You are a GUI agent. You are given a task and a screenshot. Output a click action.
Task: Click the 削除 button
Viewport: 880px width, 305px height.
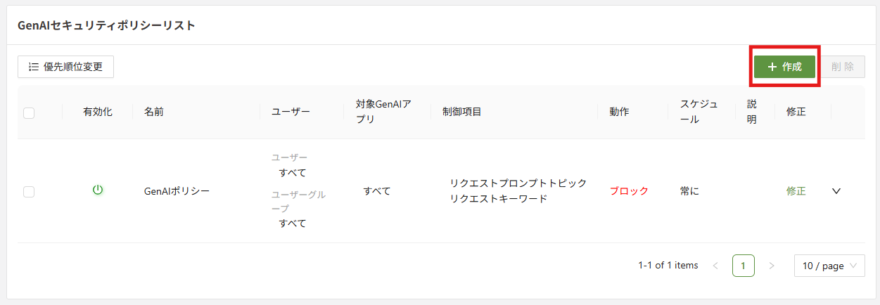(x=842, y=67)
